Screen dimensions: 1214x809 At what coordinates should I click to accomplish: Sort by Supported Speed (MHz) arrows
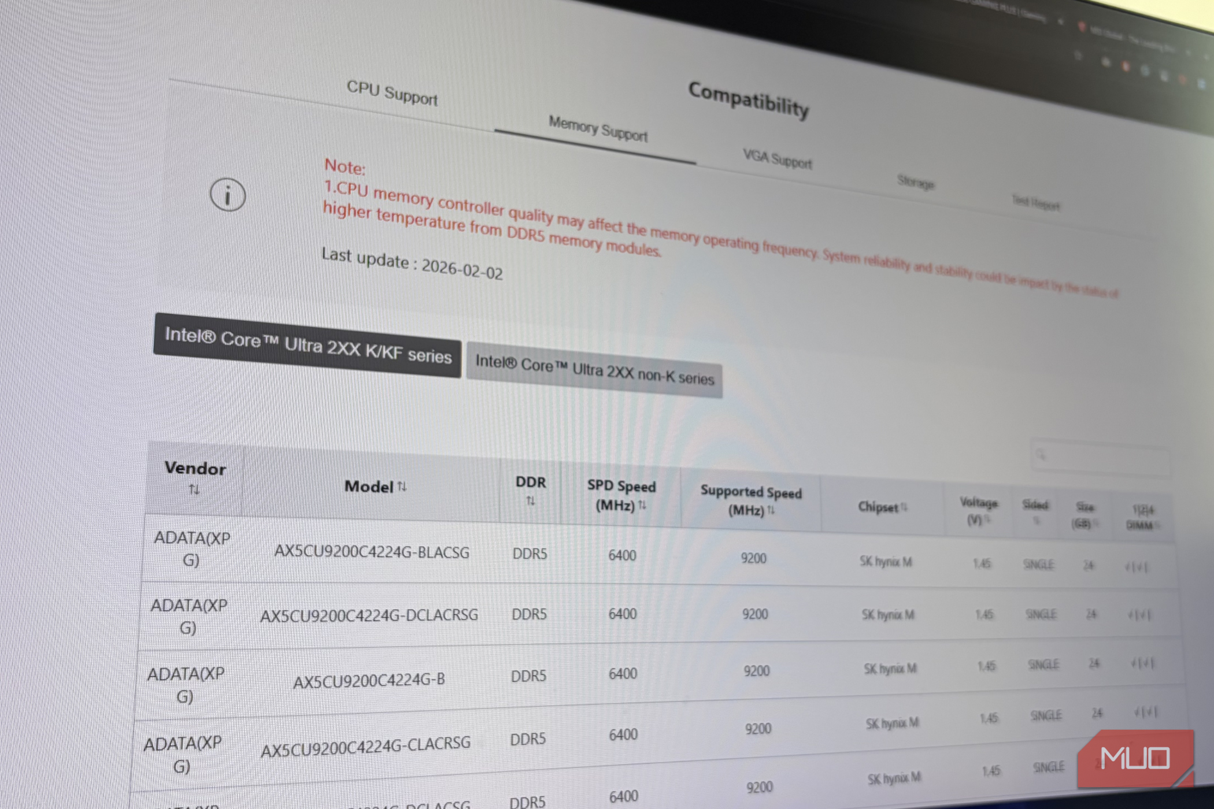pyautogui.click(x=771, y=510)
